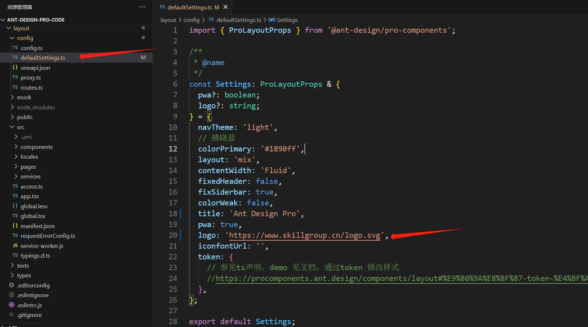
Task: Click line number 20 in the gutter
Action: 173,235
